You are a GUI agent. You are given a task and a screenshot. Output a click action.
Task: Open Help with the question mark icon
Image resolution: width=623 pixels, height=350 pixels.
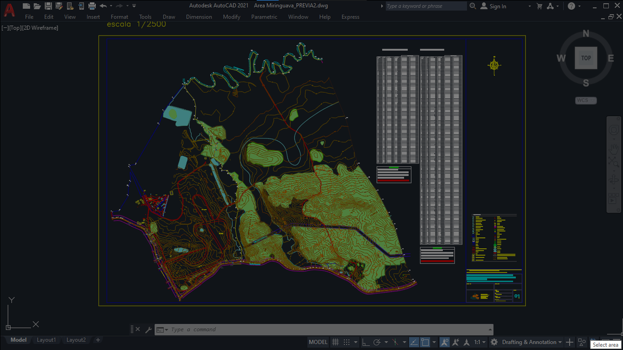tap(571, 6)
